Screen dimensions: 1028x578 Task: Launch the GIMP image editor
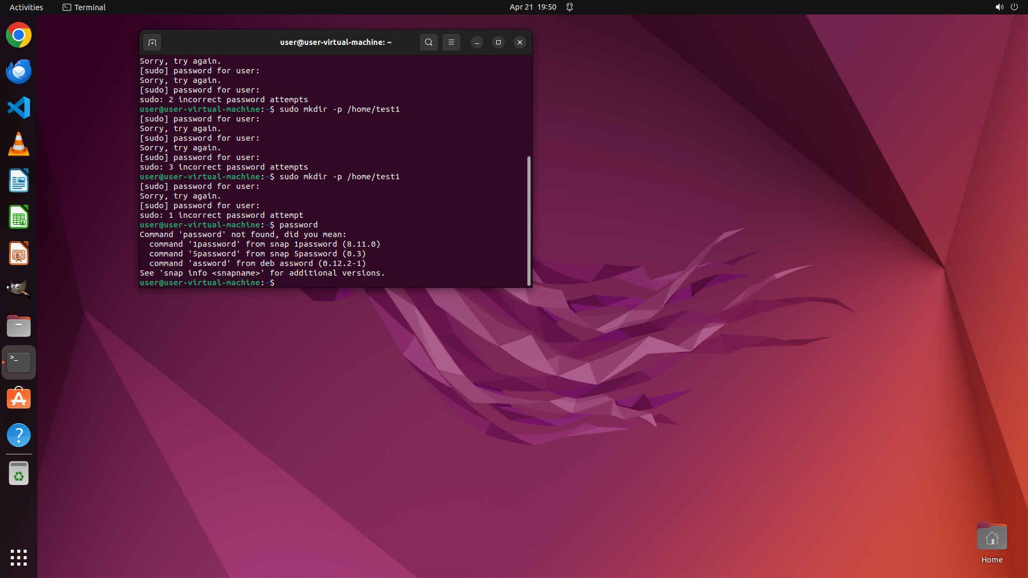point(19,290)
